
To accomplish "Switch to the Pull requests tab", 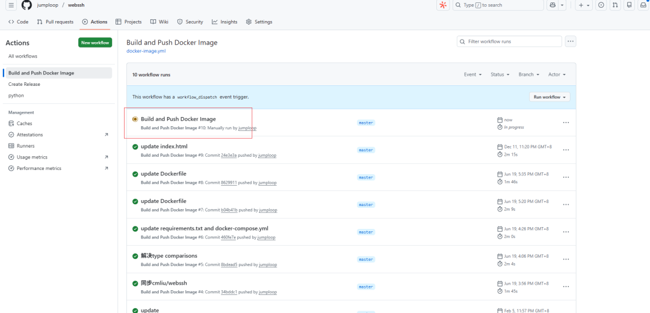I will (x=55, y=22).
